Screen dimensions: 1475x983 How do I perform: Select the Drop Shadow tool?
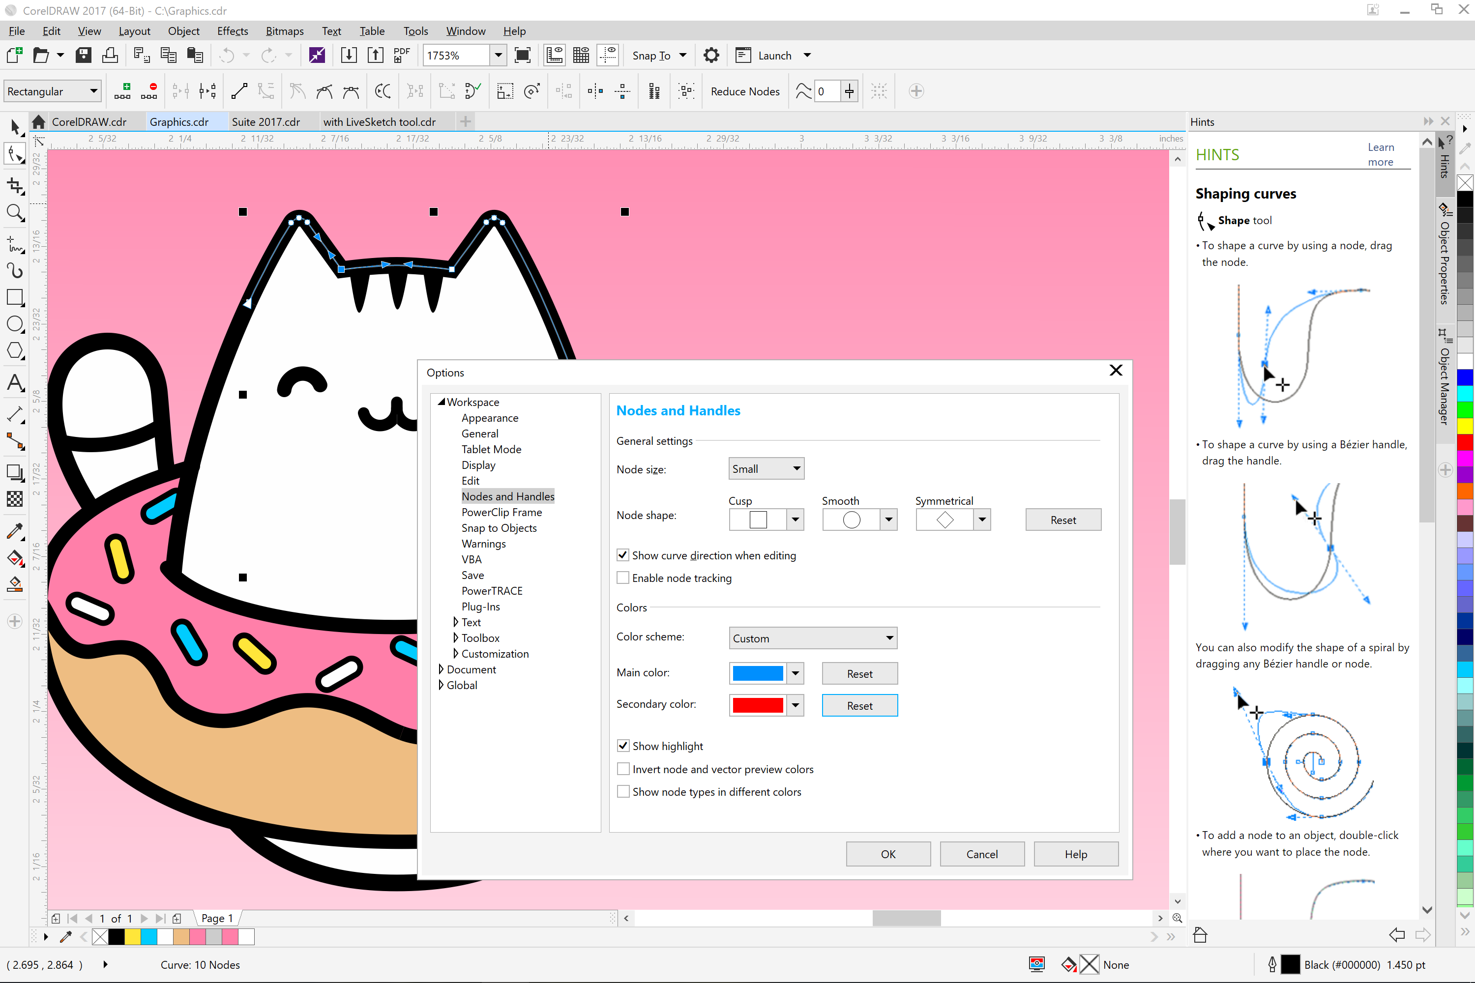click(15, 472)
